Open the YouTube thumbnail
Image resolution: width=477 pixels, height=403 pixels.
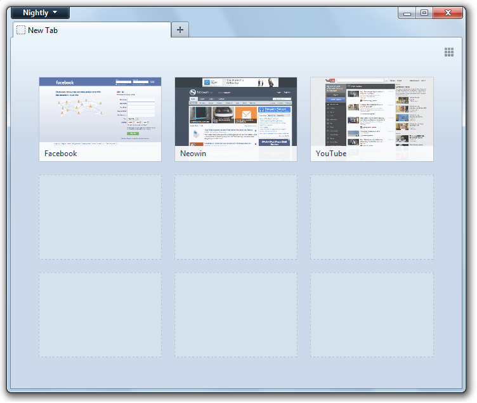click(x=372, y=119)
